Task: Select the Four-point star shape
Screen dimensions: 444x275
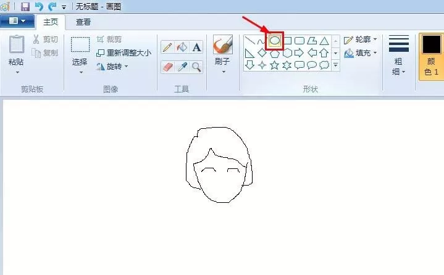Action: pos(262,65)
